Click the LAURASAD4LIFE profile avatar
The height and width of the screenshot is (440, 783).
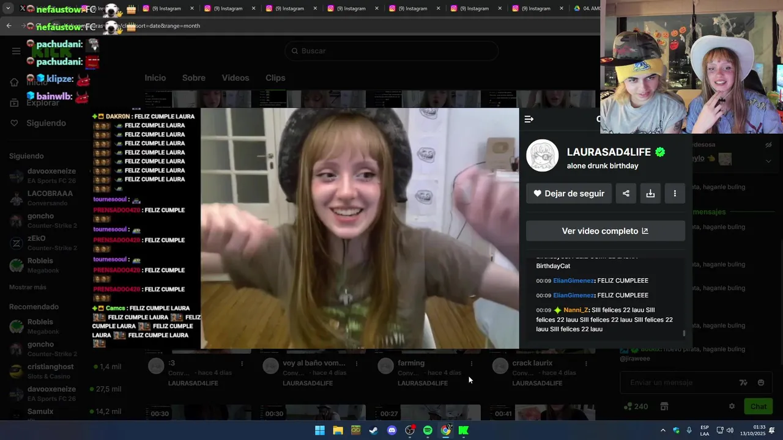[x=543, y=156]
